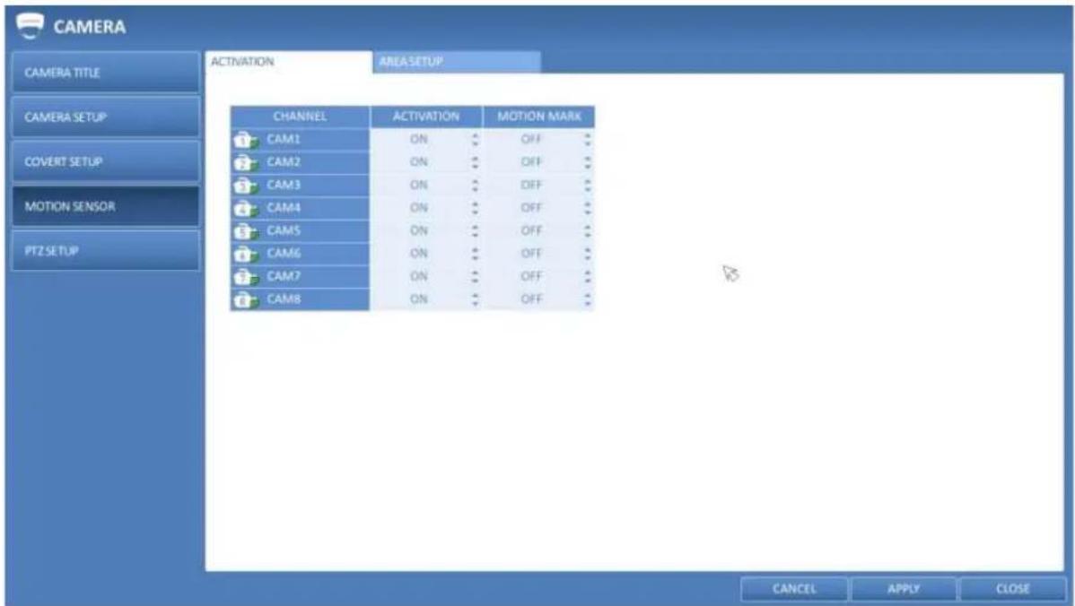Image resolution: width=1075 pixels, height=606 pixels.
Task: Click the CHANNEL column header
Action: tap(300, 117)
